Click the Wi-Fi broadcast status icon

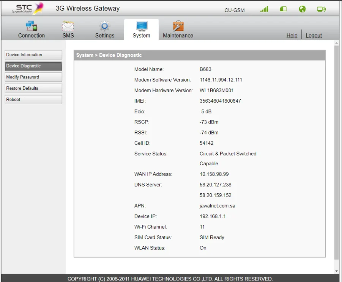[x=322, y=9]
